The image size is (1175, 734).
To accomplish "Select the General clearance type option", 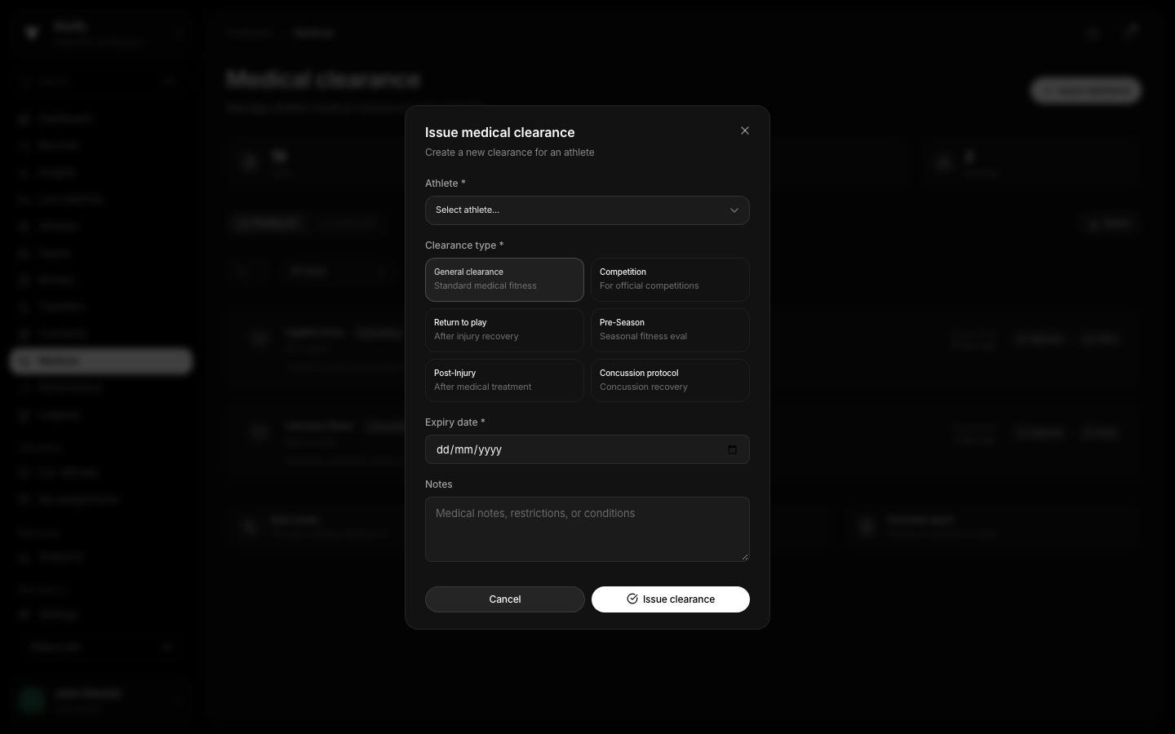I will point(504,280).
